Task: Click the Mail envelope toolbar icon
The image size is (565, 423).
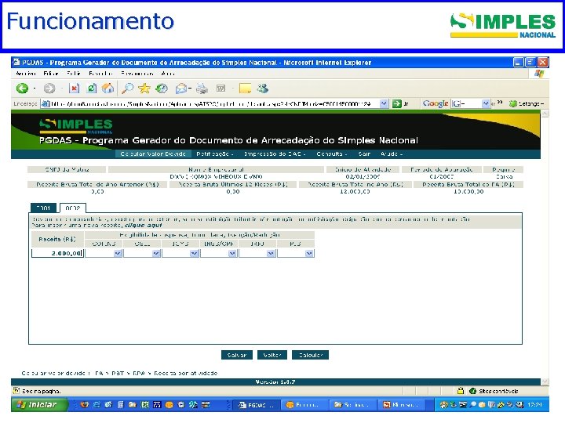Action: point(181,89)
